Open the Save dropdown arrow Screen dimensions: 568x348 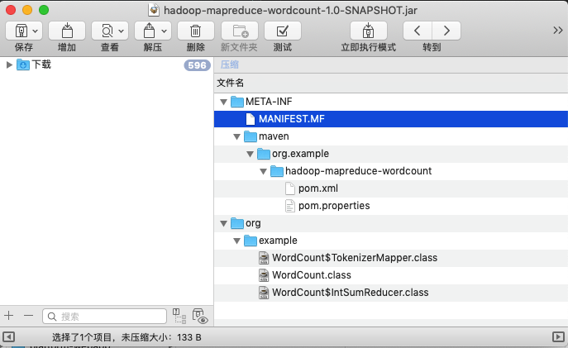(35, 31)
